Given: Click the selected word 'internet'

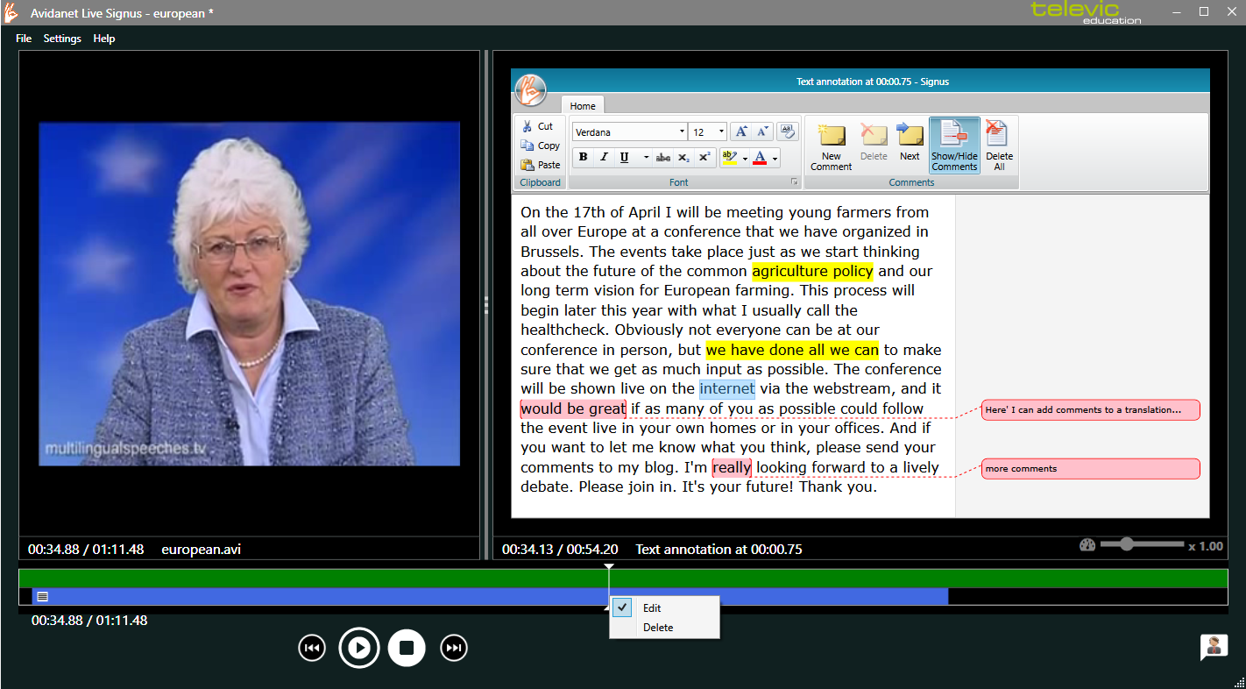Looking at the screenshot, I should pos(726,388).
